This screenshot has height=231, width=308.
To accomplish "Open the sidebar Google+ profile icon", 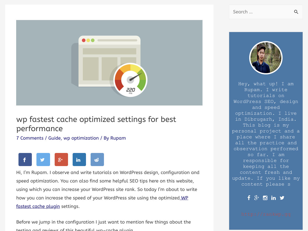I will point(257,198).
